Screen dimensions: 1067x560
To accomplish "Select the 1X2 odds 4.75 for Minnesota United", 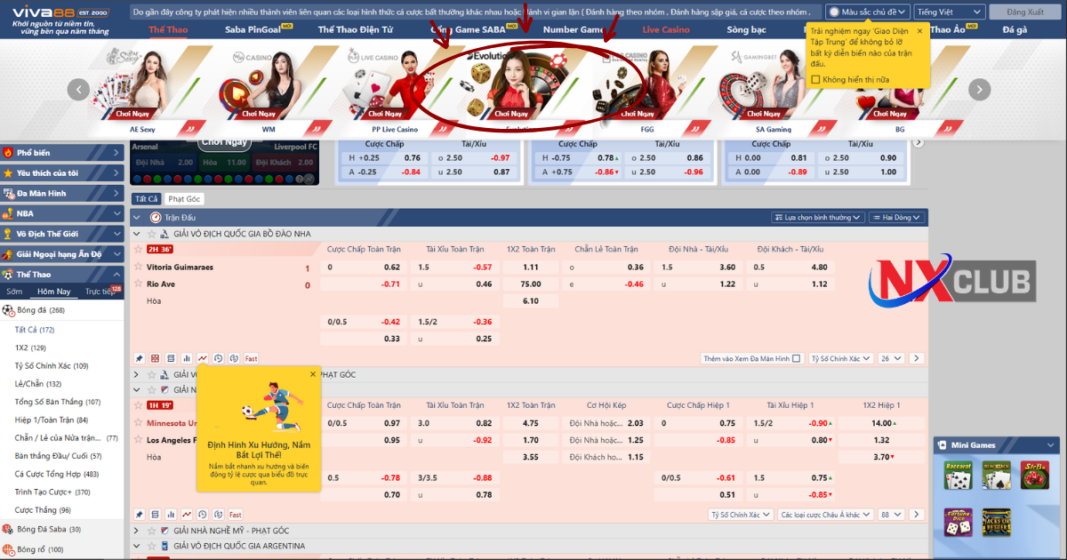I will tap(531, 423).
